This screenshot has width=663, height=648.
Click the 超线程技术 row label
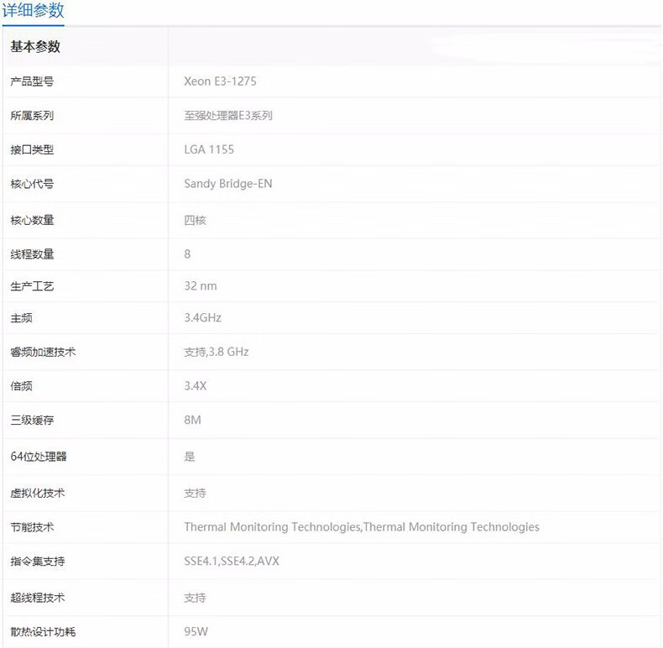click(38, 598)
